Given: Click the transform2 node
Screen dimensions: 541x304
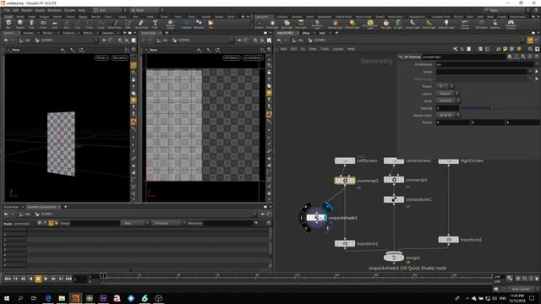Looking at the screenshot, I should coord(449,240).
